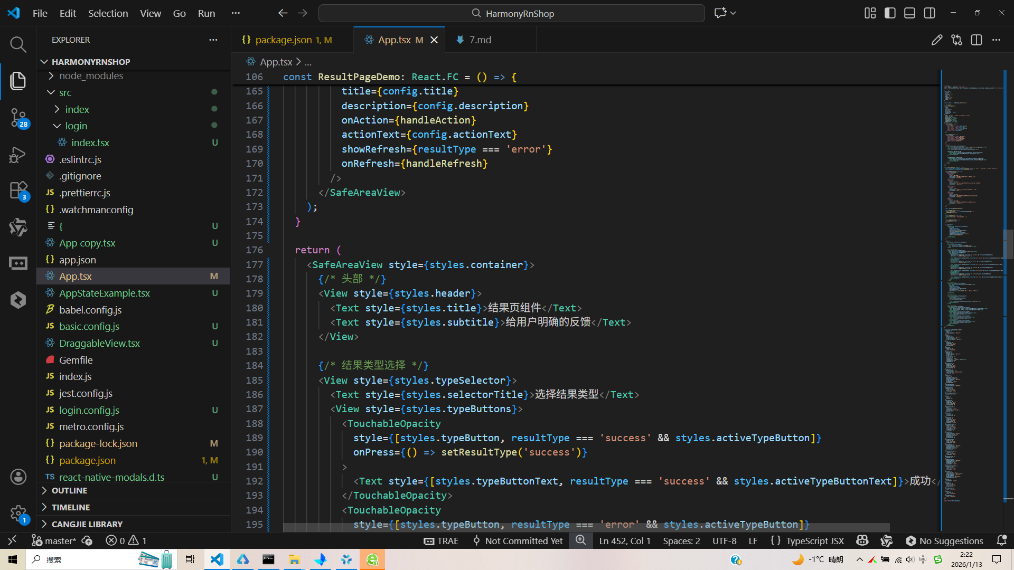1014x570 pixels.
Task: Click the master branch status button
Action: pyautogui.click(x=54, y=540)
